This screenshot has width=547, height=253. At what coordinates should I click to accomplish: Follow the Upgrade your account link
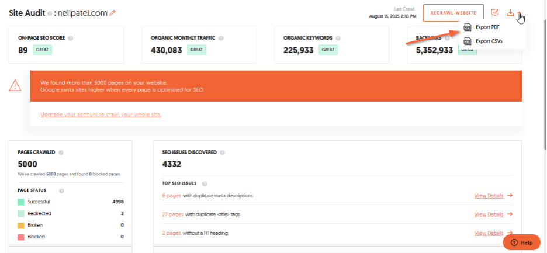101,115
